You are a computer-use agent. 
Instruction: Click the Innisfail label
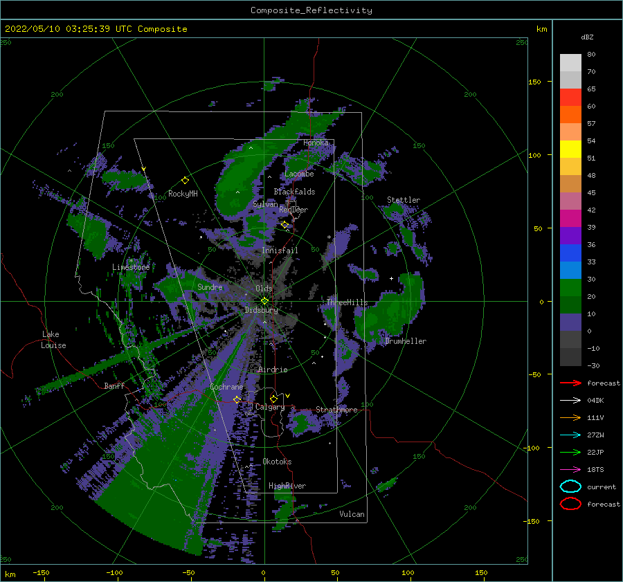pyautogui.click(x=280, y=251)
